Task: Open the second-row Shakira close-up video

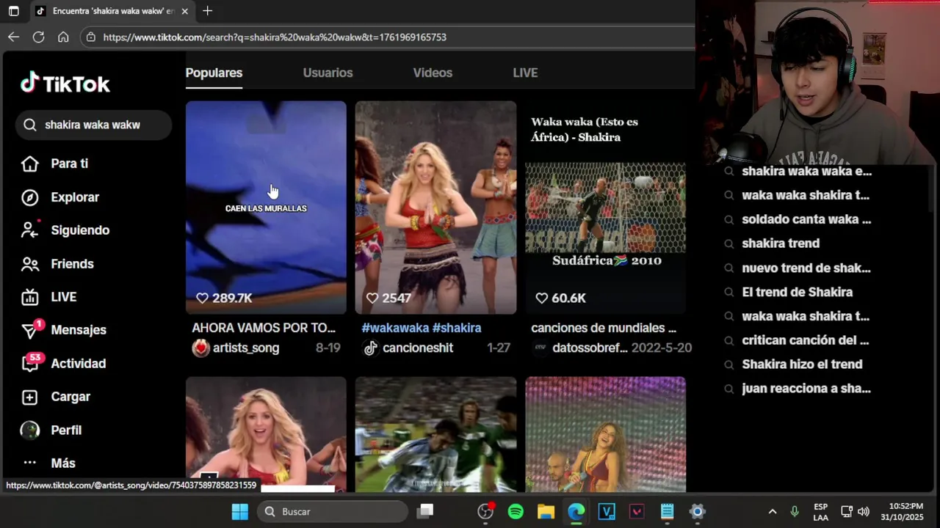Action: coord(266,434)
